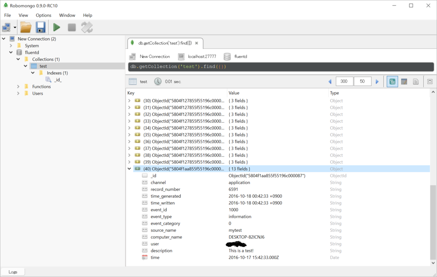
Task: Collapse document (40) in the results tree
Action: click(129, 168)
